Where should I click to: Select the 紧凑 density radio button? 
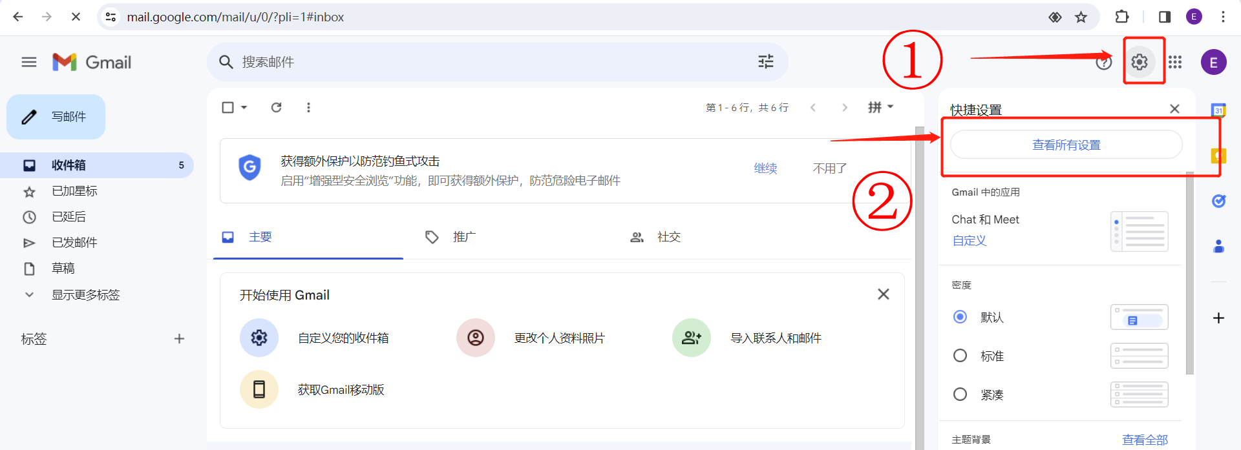pos(960,394)
